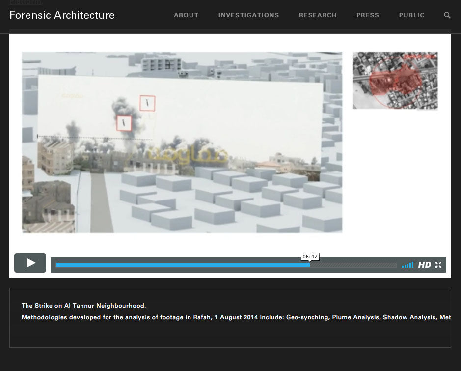Enter fullscreen with the expand arrows icon
This screenshot has width=461, height=371.
(x=438, y=265)
